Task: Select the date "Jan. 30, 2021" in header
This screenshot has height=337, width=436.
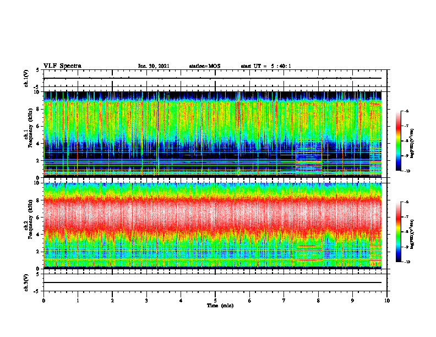Action: 154,66
